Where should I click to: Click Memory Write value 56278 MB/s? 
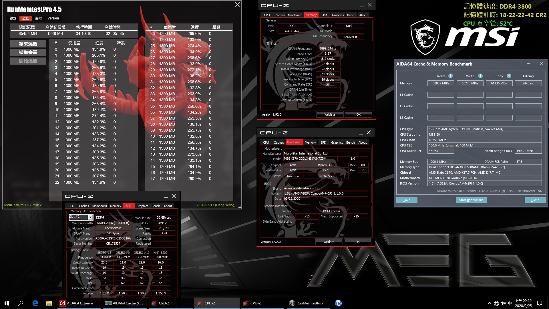[x=470, y=83]
